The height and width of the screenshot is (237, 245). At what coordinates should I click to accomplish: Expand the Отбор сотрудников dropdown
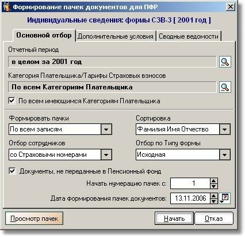point(106,155)
